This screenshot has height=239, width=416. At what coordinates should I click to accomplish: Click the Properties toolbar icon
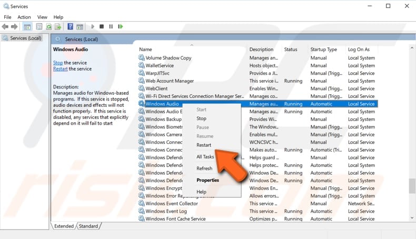[x=39, y=26]
